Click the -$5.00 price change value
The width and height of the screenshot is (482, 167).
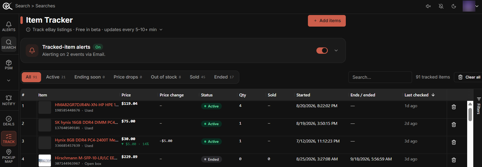tap(166, 141)
